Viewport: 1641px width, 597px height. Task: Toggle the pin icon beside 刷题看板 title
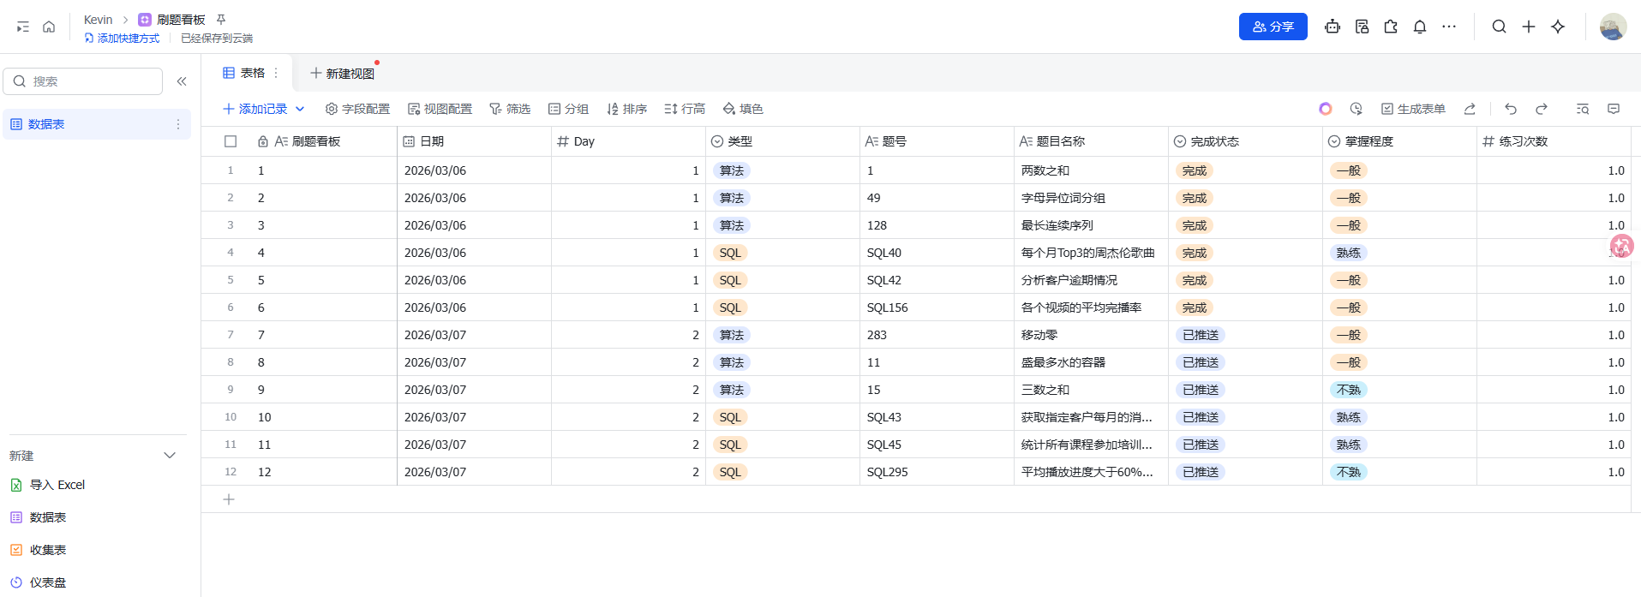click(x=221, y=19)
